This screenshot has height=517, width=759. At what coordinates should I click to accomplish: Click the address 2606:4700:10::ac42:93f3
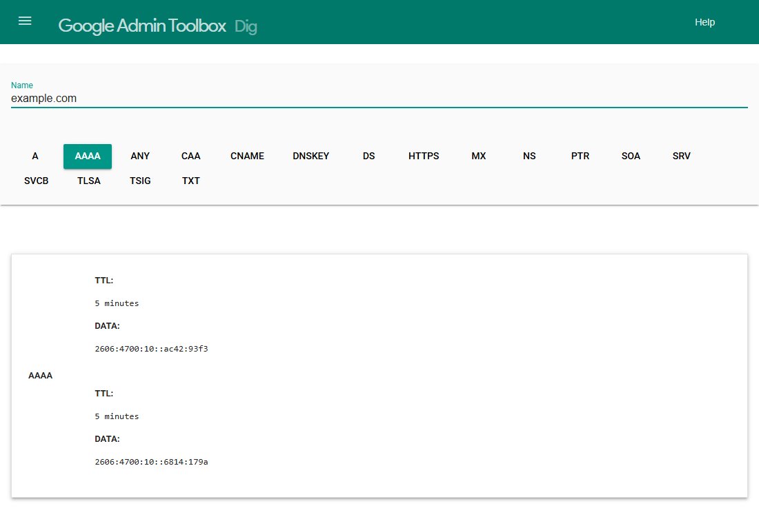pyautogui.click(x=152, y=349)
